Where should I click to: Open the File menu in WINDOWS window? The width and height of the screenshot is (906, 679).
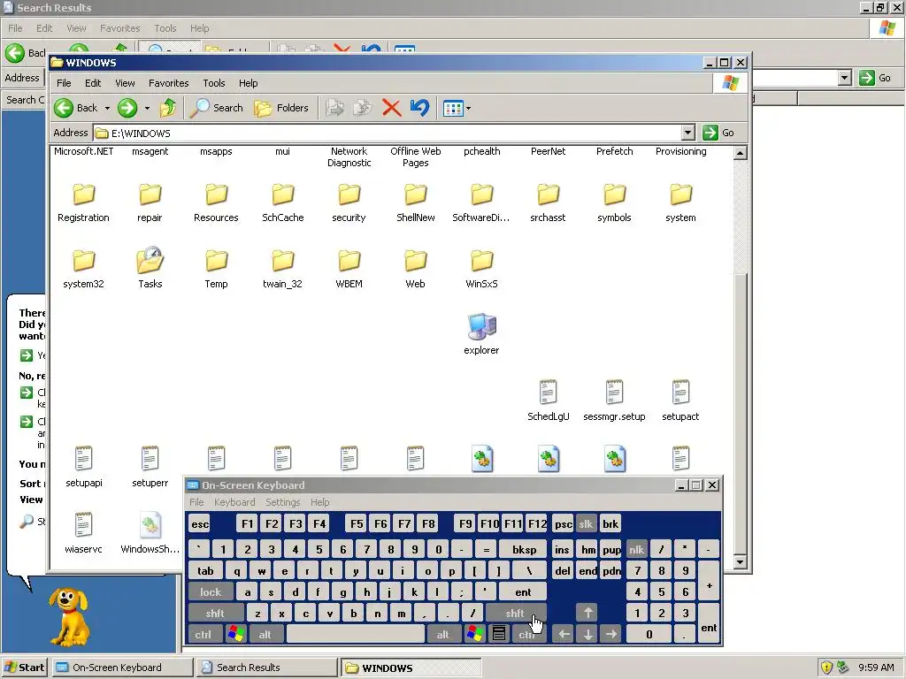pos(64,83)
